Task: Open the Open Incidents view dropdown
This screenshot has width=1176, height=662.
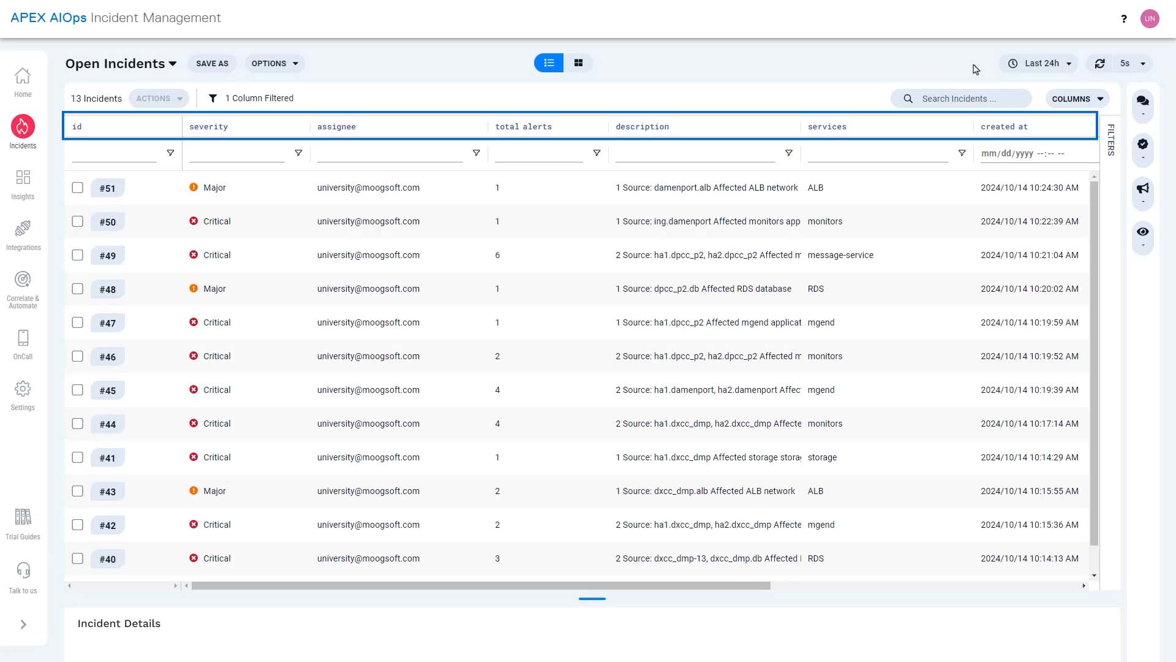Action: coord(121,64)
